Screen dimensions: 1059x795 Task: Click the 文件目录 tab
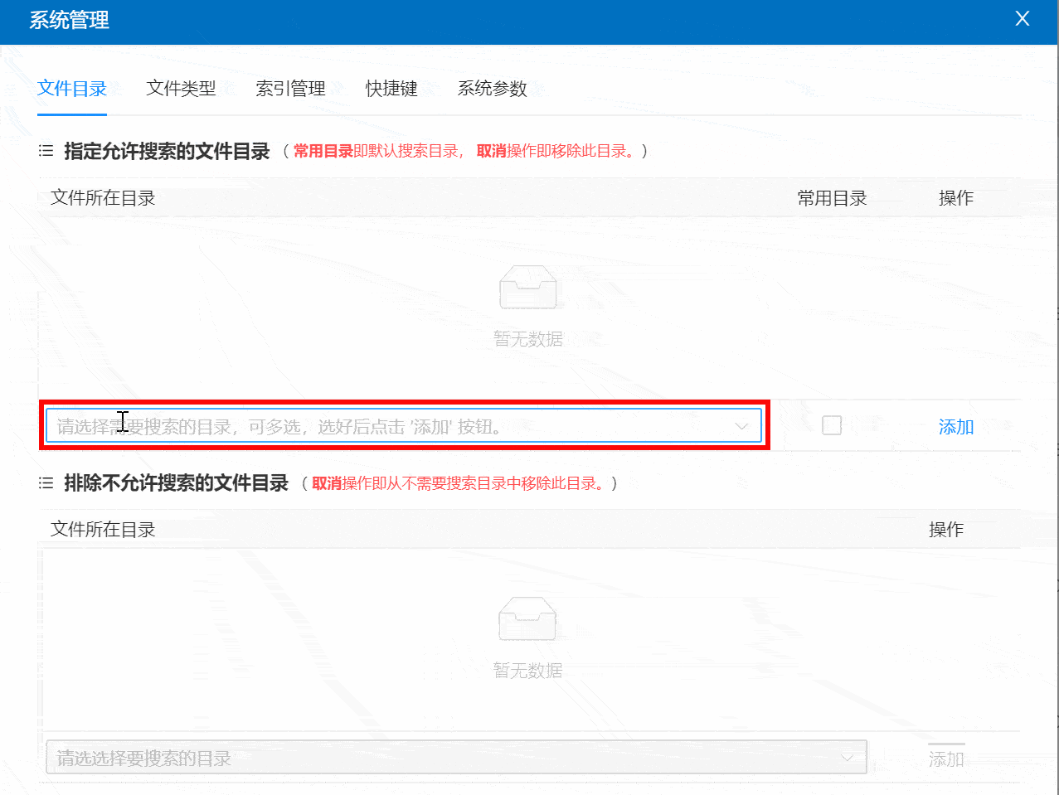point(72,89)
